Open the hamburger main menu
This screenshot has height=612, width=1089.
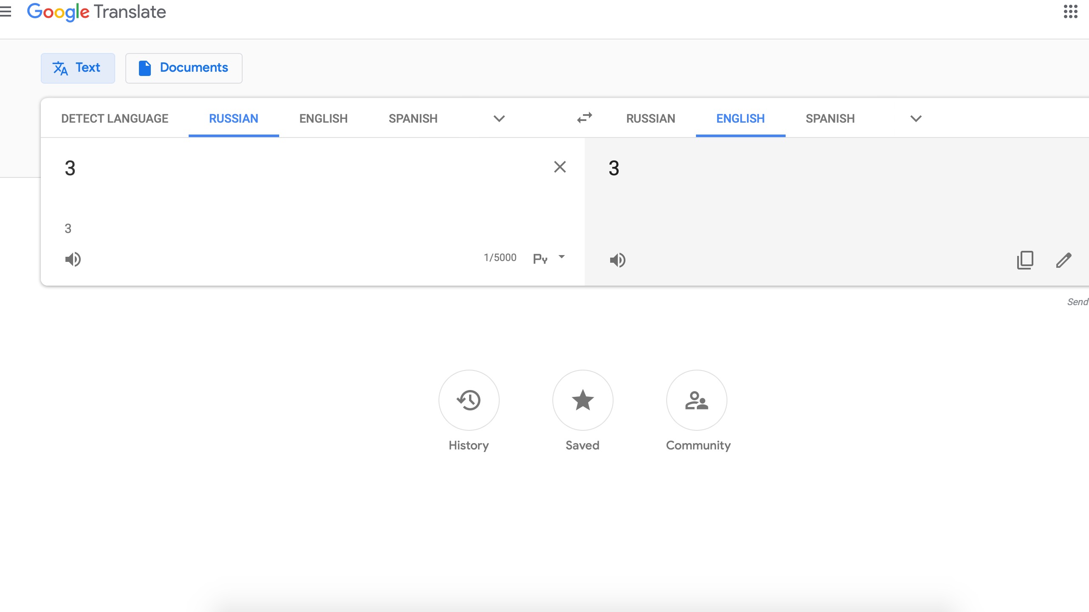(x=6, y=11)
